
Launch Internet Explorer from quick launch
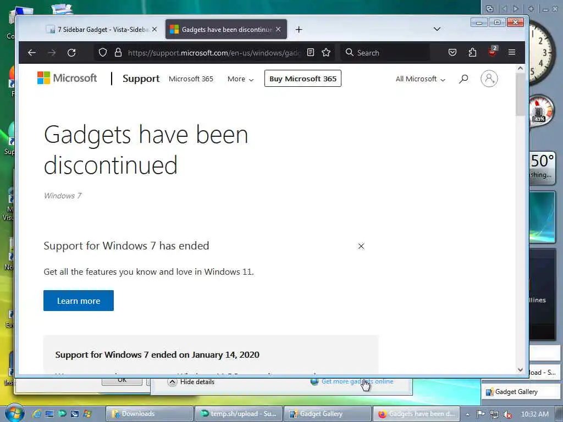(x=37, y=414)
